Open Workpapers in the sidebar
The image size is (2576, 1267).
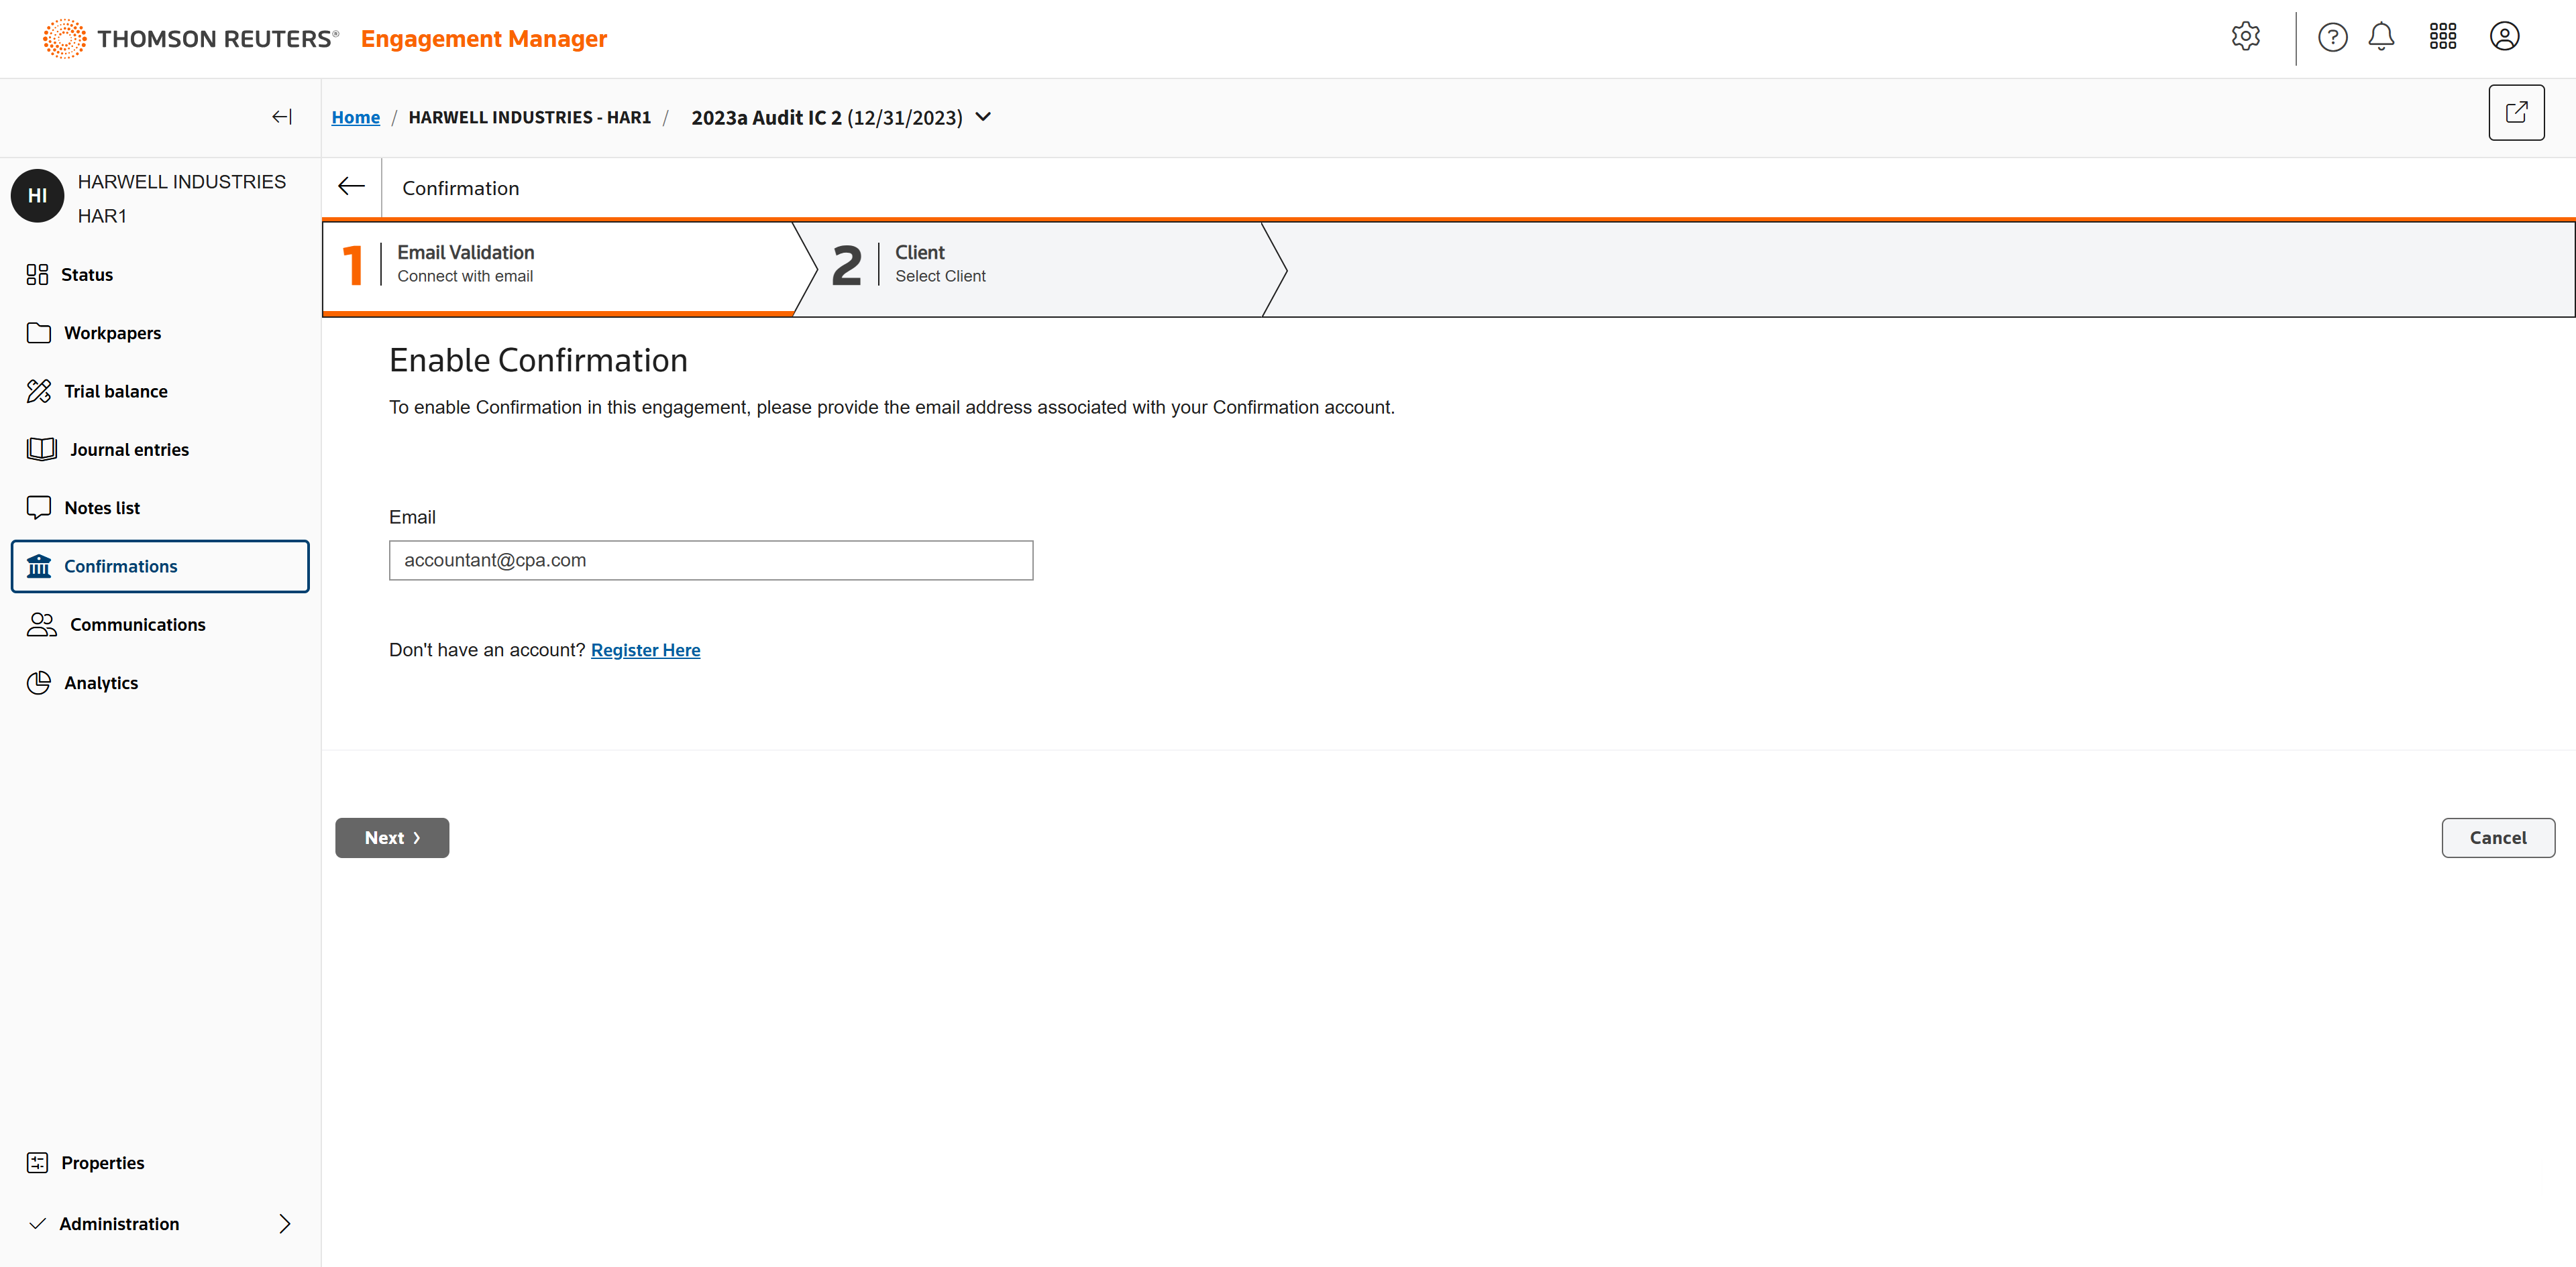click(112, 333)
